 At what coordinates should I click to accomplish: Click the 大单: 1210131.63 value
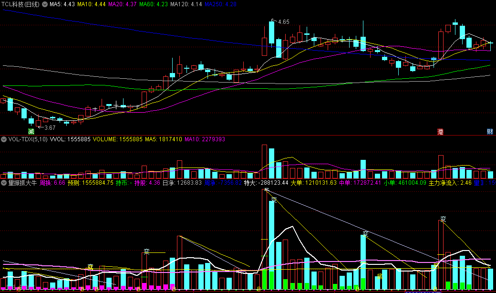(x=313, y=183)
